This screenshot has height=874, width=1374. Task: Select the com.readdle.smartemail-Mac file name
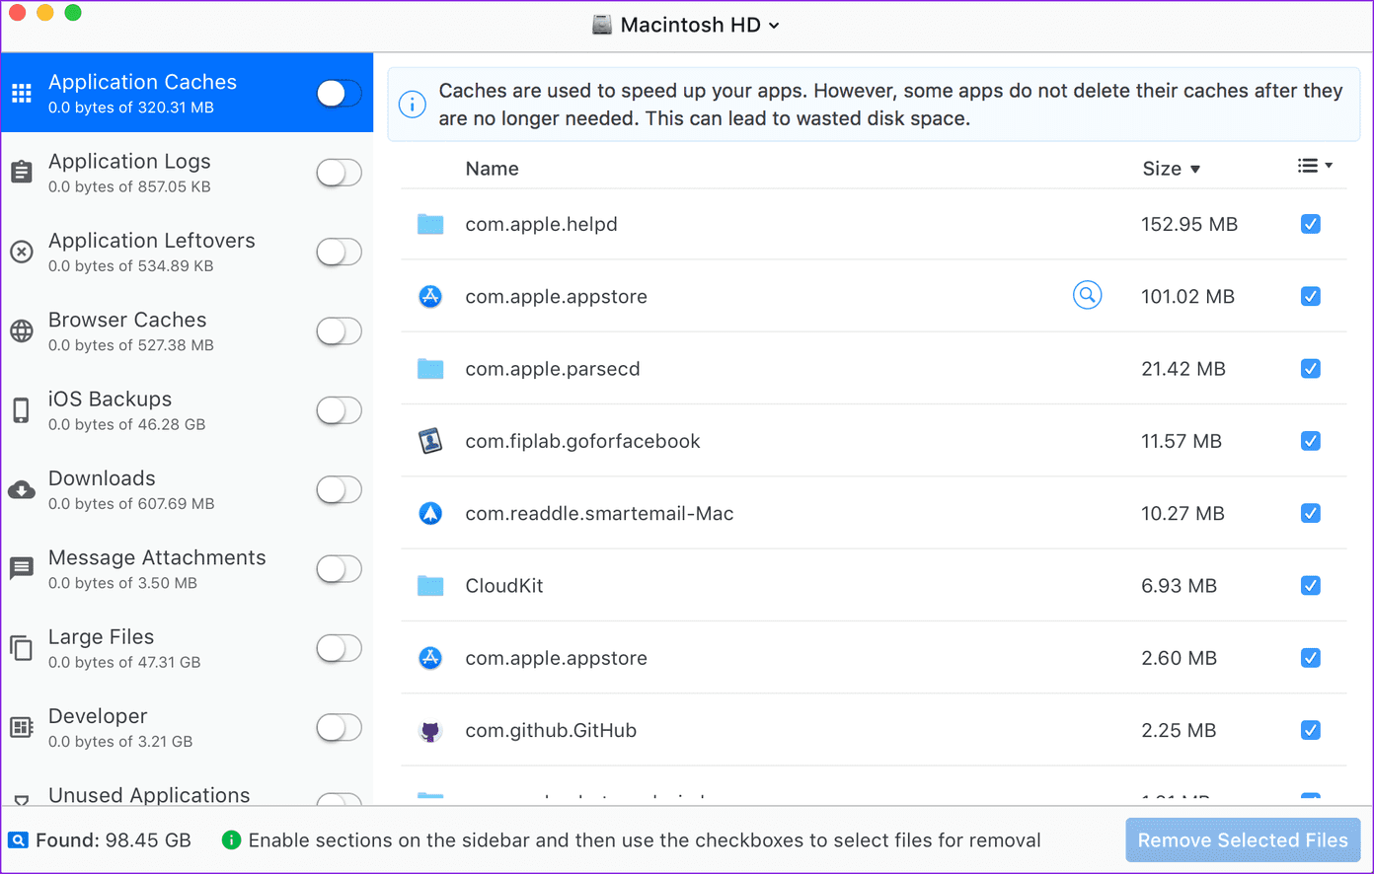tap(599, 513)
